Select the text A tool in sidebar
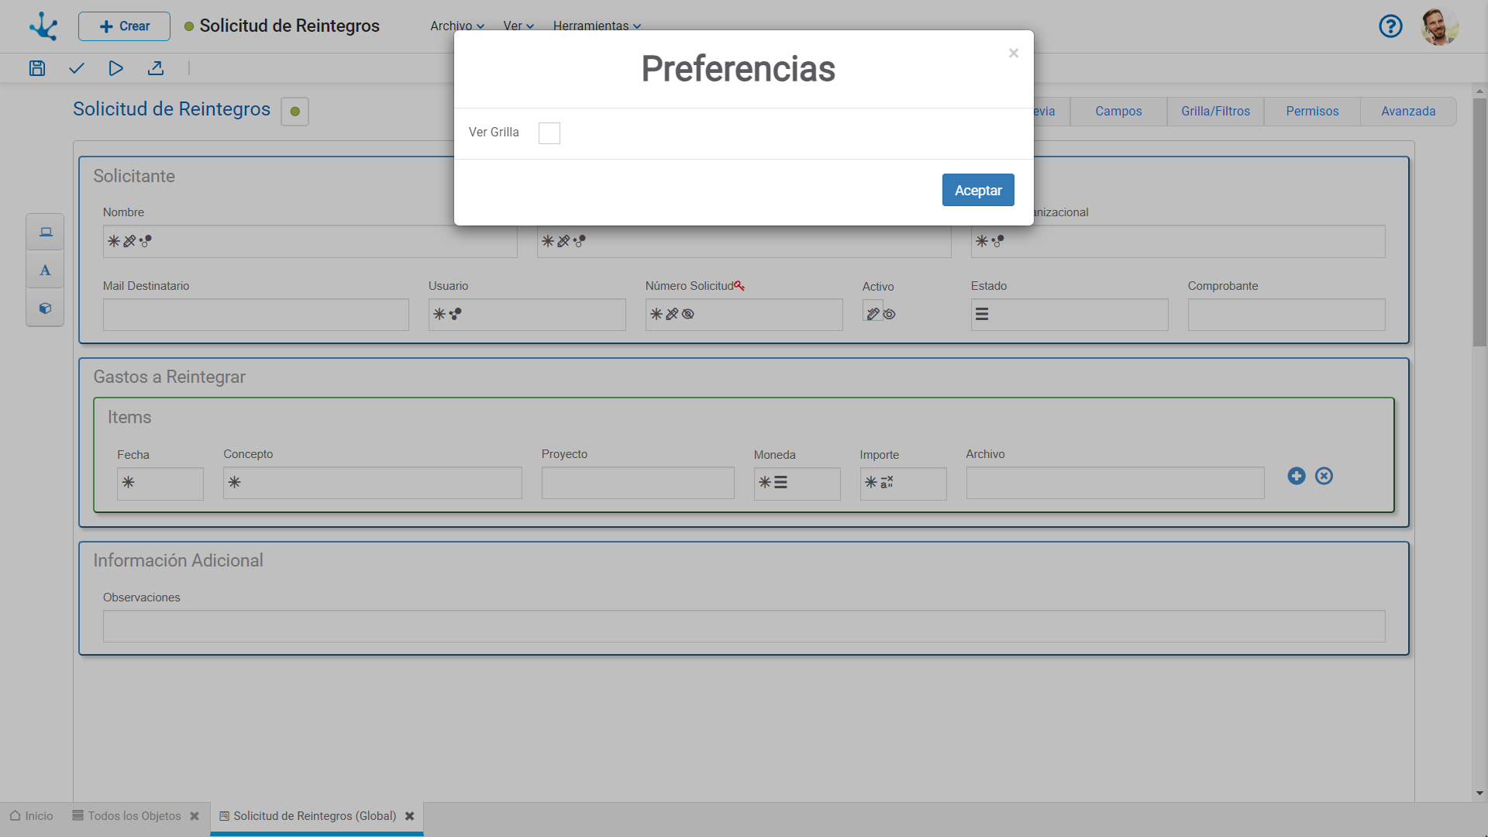Screen dimensions: 1488x837 coord(46,270)
